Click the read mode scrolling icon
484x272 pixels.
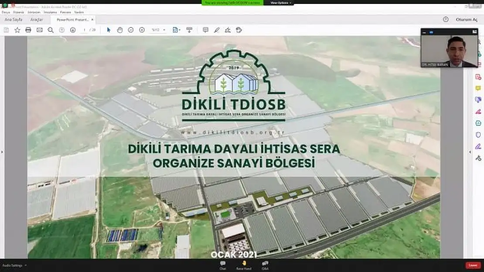click(x=189, y=30)
